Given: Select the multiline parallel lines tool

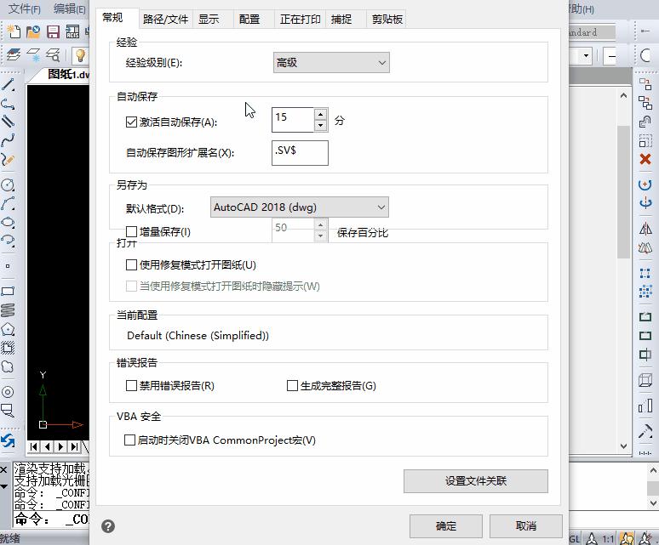Looking at the screenshot, I should tap(8, 122).
